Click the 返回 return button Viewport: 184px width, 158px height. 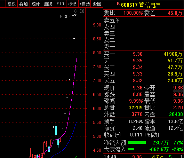click(97, 4)
